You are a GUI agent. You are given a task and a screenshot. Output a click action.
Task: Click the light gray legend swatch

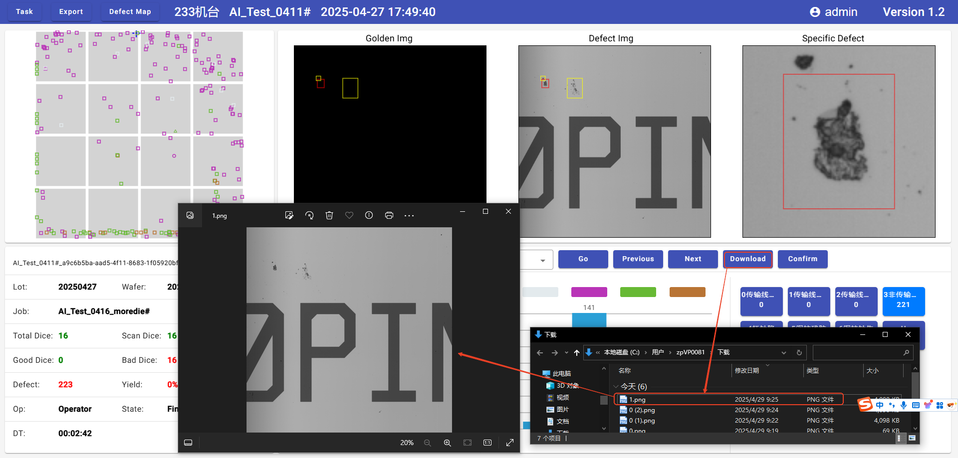click(540, 292)
